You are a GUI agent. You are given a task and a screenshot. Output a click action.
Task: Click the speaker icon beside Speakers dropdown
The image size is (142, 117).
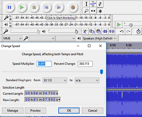(79, 38)
